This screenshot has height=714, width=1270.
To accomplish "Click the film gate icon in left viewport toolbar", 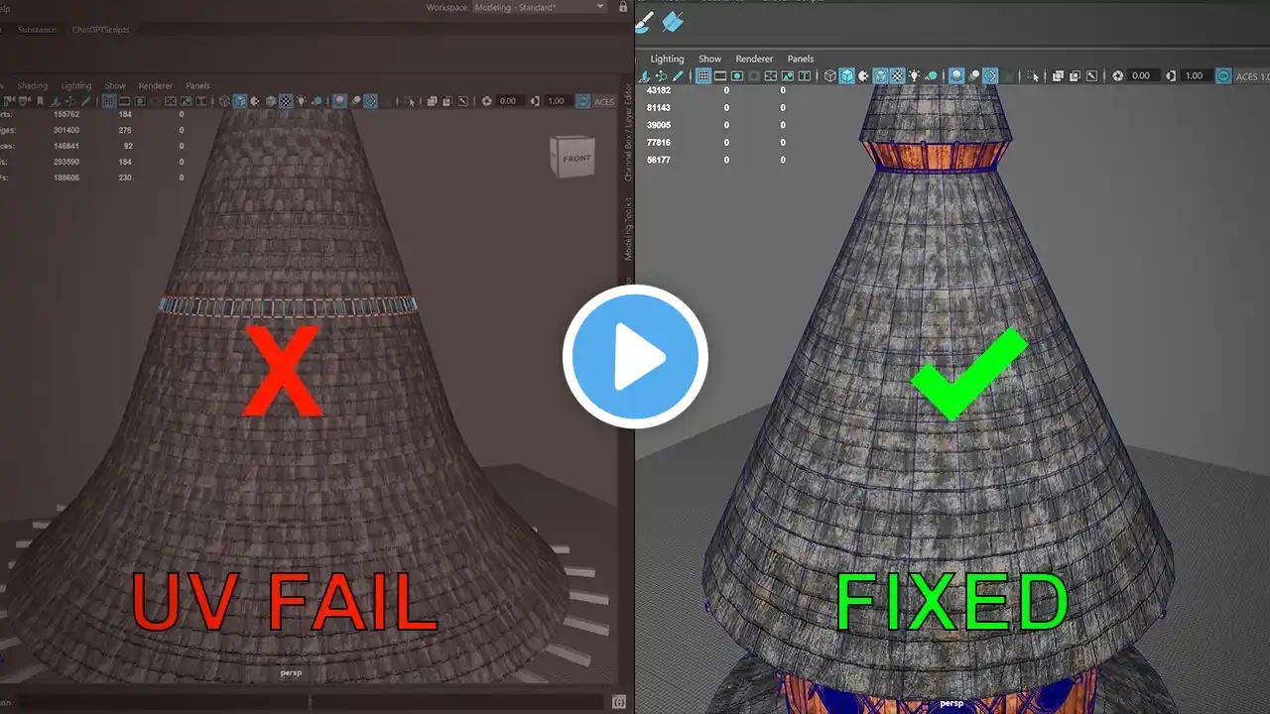I will [124, 101].
